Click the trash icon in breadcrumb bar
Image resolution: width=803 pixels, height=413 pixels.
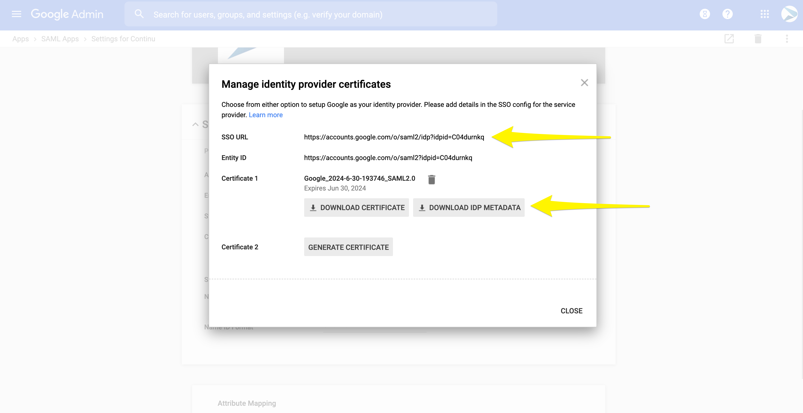tap(758, 39)
